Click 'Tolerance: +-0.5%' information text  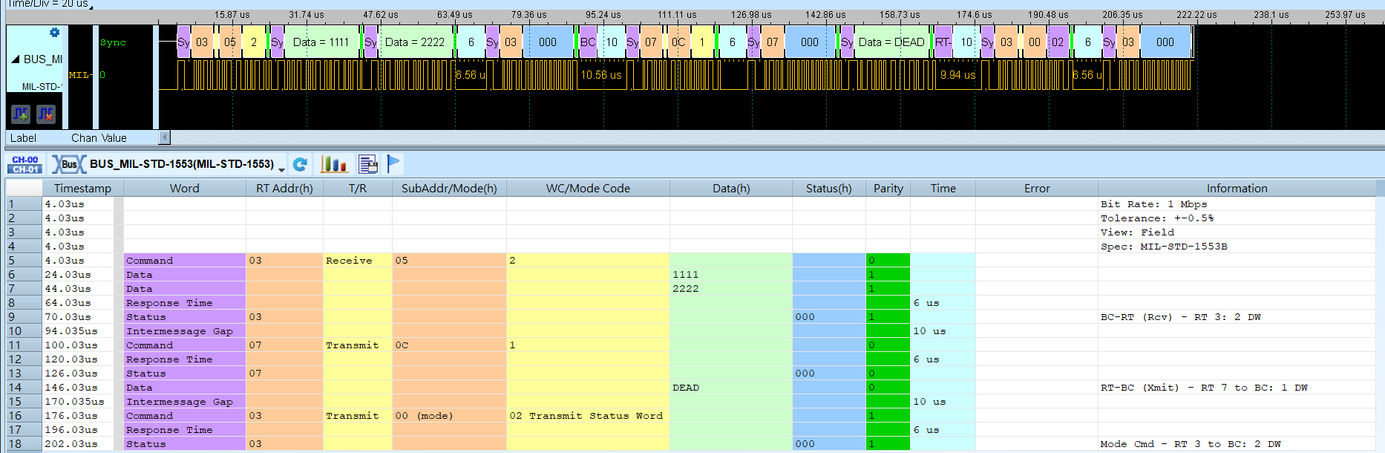click(x=1157, y=218)
